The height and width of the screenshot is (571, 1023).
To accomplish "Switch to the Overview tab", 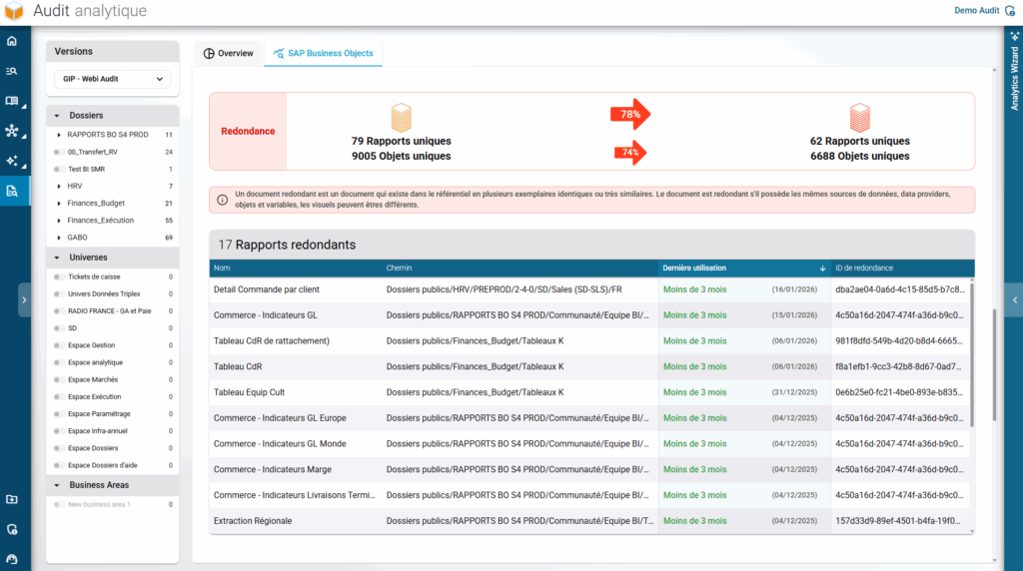I will pos(229,53).
